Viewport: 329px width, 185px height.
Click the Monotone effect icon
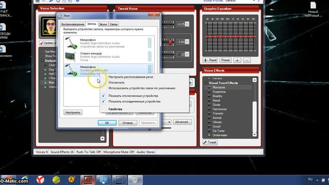click(x=209, y=87)
